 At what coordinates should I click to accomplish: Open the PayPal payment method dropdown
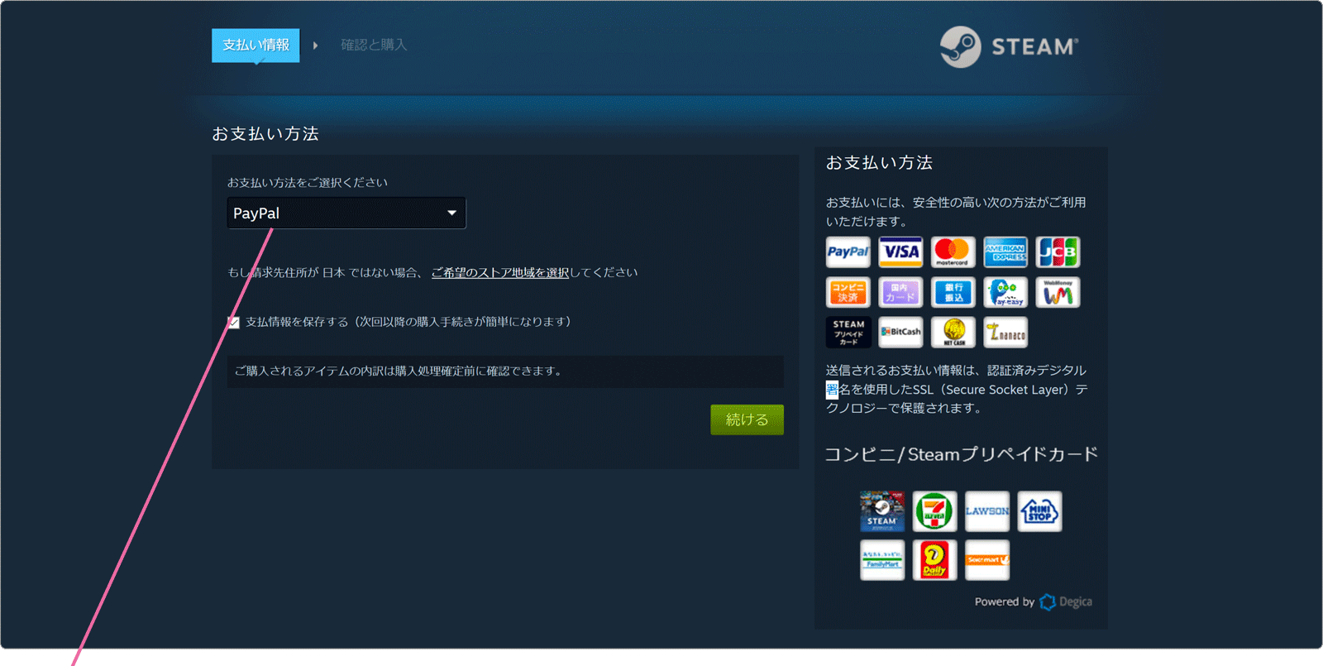[x=346, y=213]
